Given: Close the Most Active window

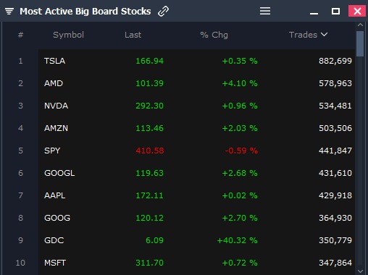Looking at the screenshot, I should click(x=357, y=11).
